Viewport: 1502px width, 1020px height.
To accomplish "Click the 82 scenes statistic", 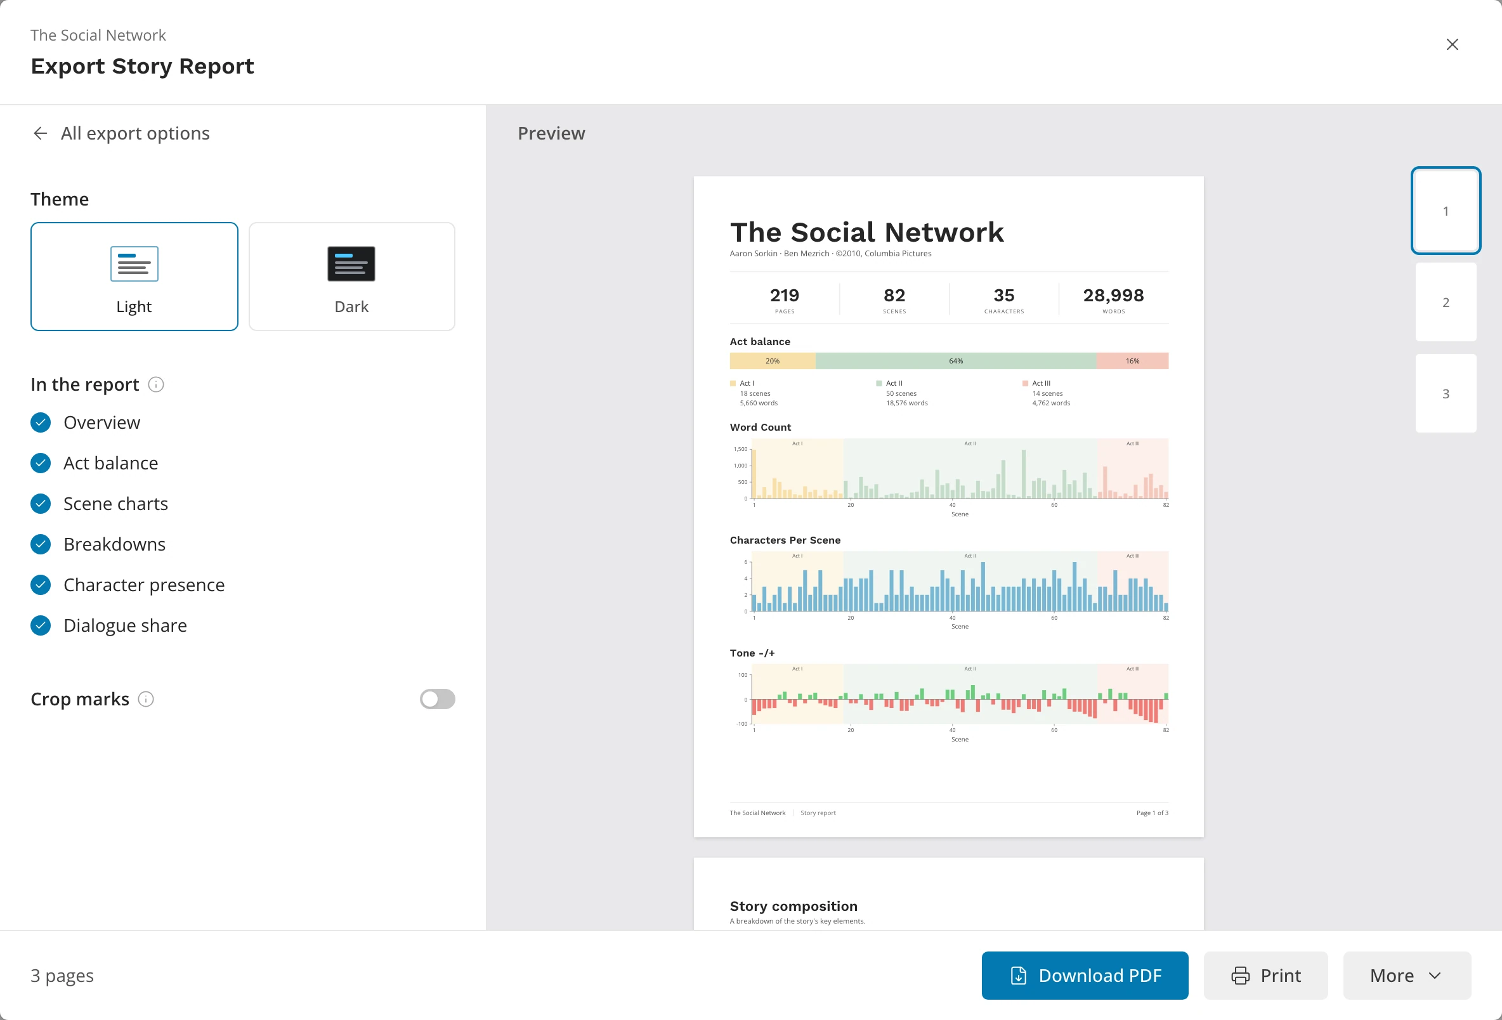I will click(x=894, y=300).
